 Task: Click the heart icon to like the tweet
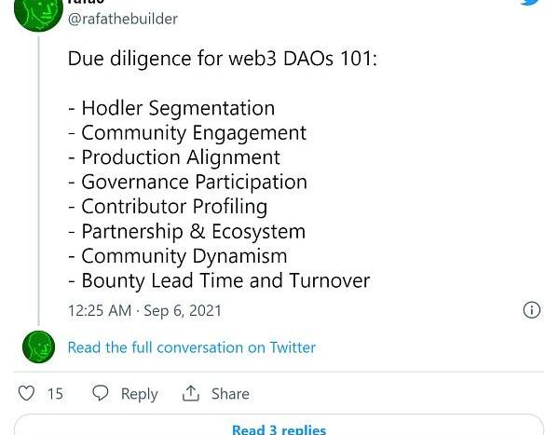click(27, 394)
